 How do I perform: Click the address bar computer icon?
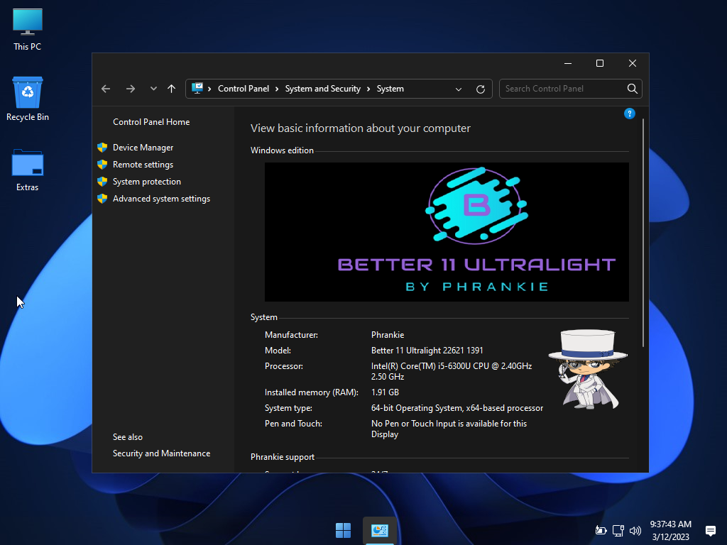[197, 88]
